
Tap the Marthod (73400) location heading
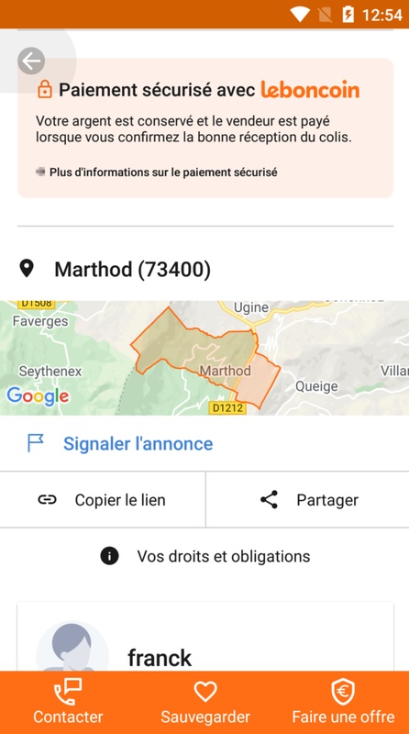point(132,269)
